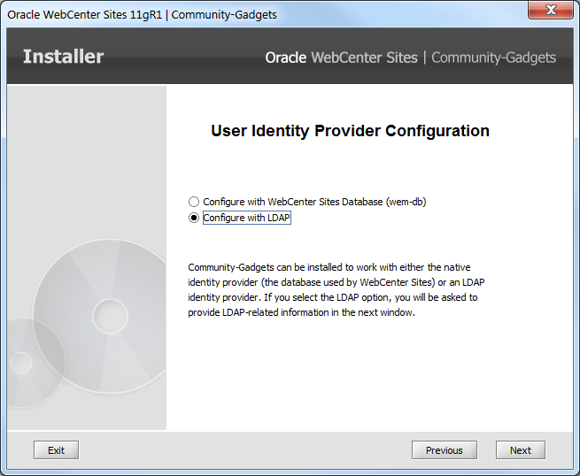Click the 'Installer' header text
Viewport: 580px width, 476px height.
63,57
